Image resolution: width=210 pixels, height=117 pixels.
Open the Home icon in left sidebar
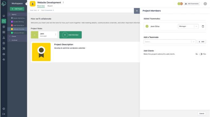4,16
